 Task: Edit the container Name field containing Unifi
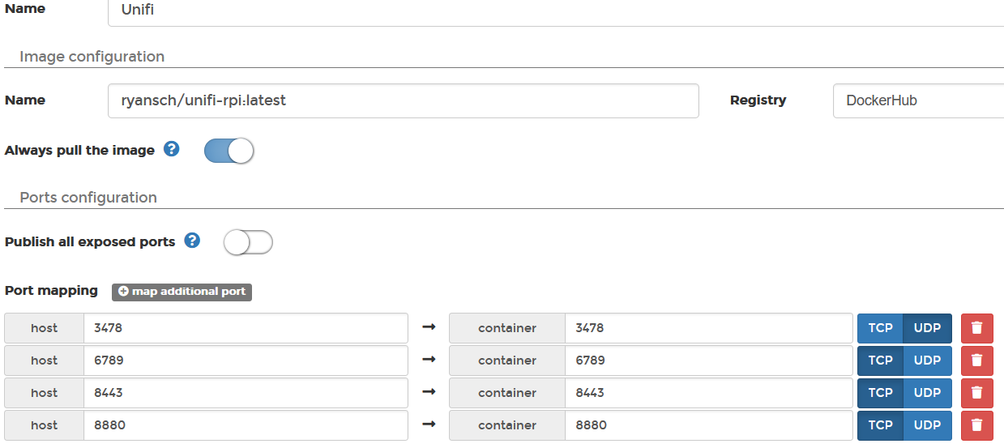[556, 10]
